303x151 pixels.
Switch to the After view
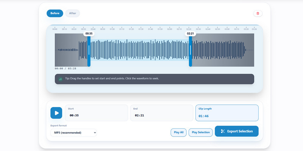[72, 13]
